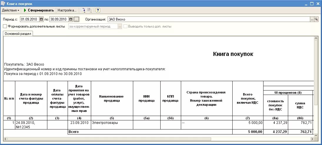Click the Наименование продавца column header

[x=112, y=99]
